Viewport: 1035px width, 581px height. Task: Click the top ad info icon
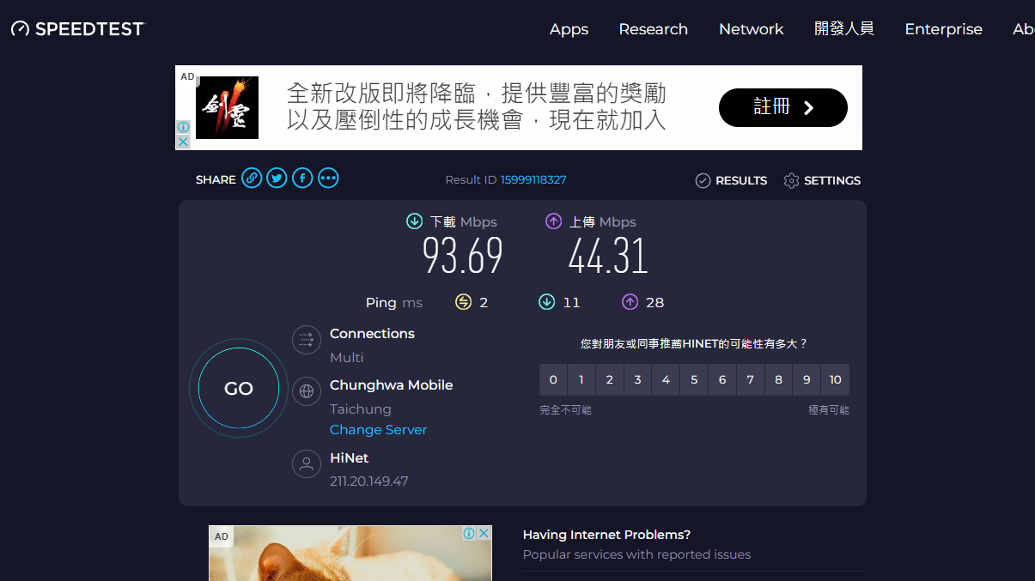(x=183, y=127)
